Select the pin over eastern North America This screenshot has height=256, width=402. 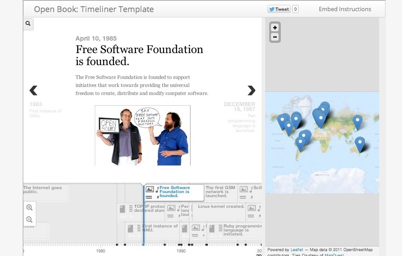296,121
